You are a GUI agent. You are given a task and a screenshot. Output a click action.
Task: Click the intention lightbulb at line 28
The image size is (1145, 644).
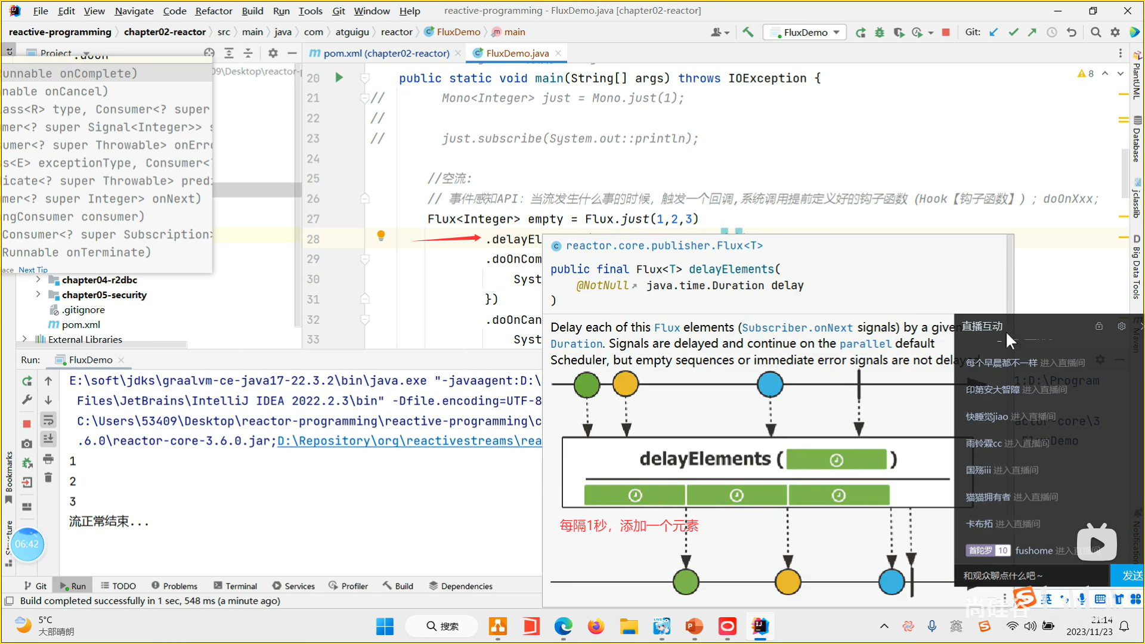point(380,236)
